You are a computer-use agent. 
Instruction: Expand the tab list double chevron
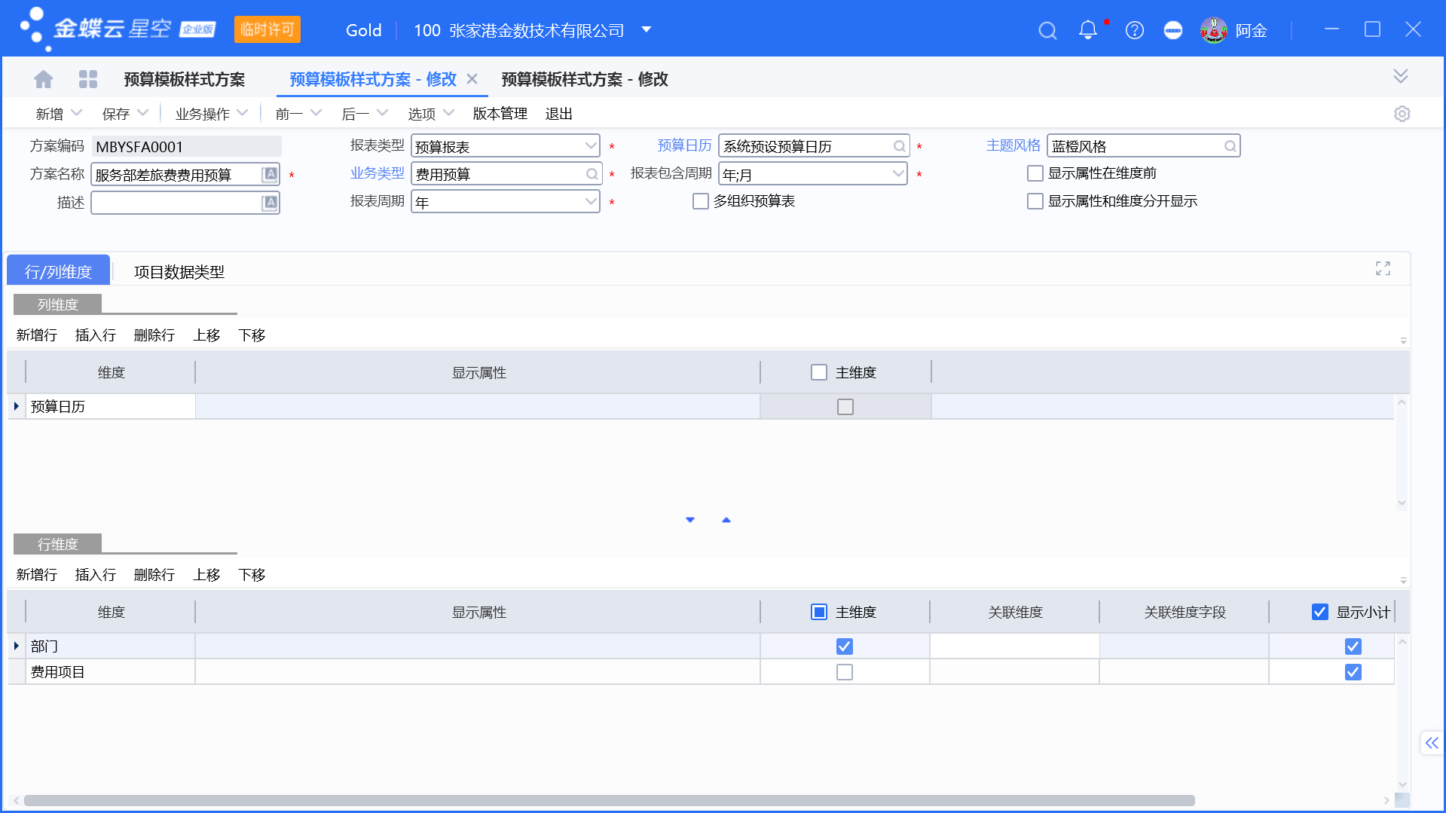pos(1401,76)
